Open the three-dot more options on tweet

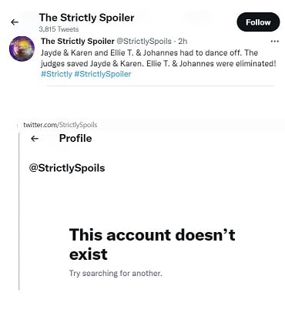(x=275, y=41)
